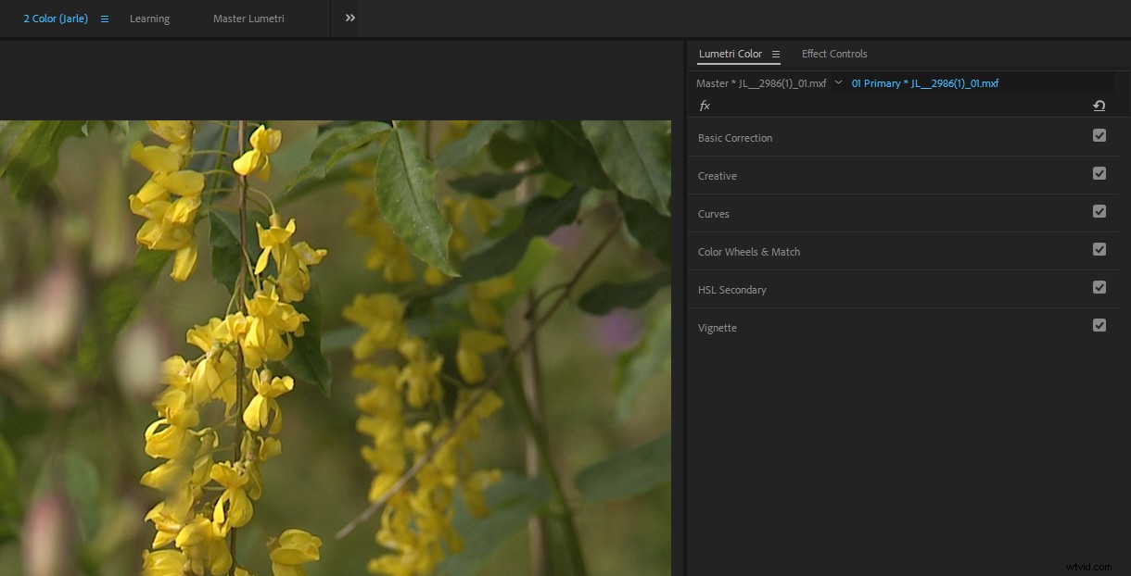Image resolution: width=1131 pixels, height=576 pixels.
Task: Open the Lumetri Color panel menu
Action: click(776, 54)
